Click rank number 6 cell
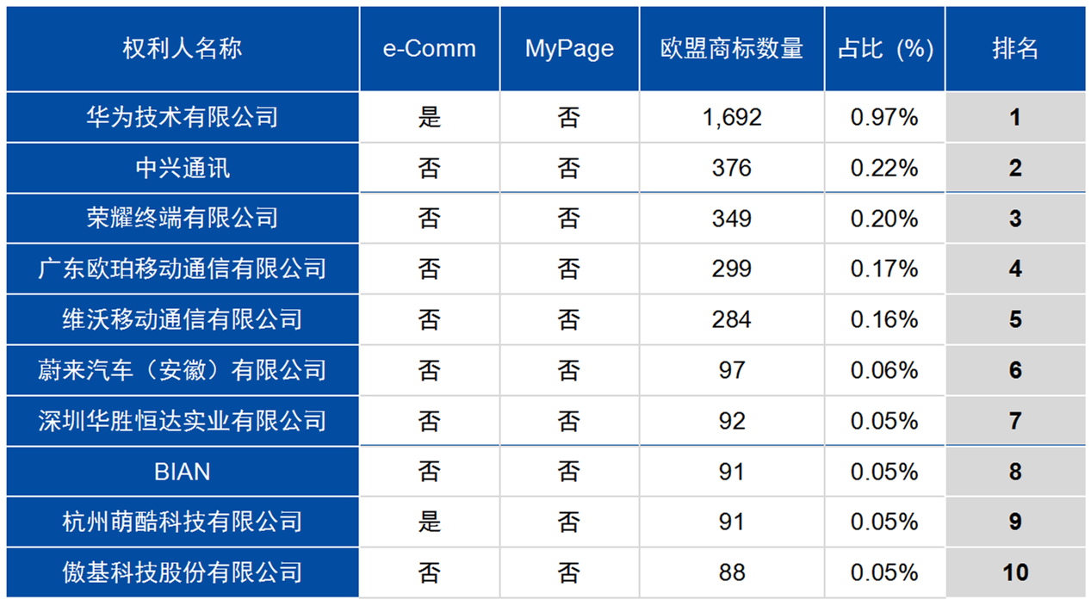Screen dimensions: 1091x606 [1015, 370]
